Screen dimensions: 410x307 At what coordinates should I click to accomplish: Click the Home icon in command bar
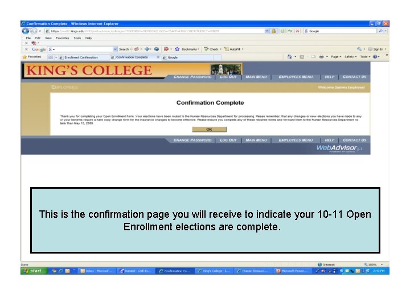(x=289, y=57)
